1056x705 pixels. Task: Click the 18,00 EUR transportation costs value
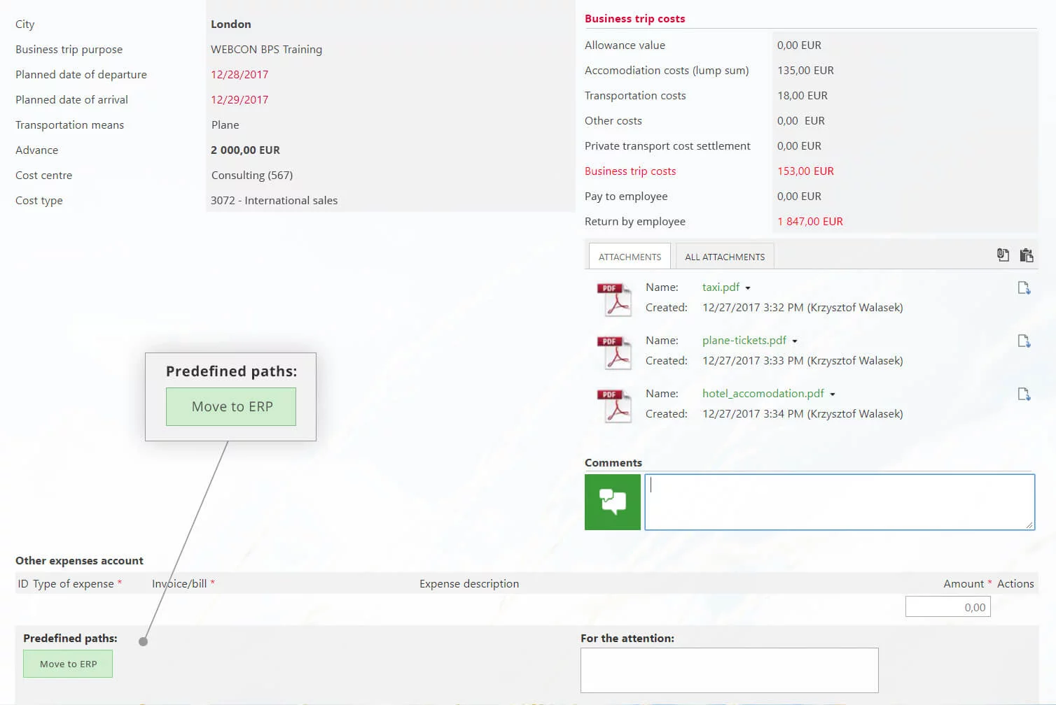coord(803,96)
